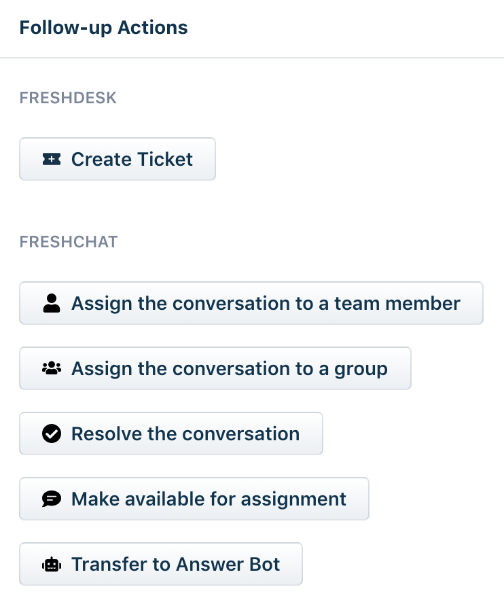Click the checkmark circle Resolve icon
Screen dimensions: 504x602
[x=51, y=433]
